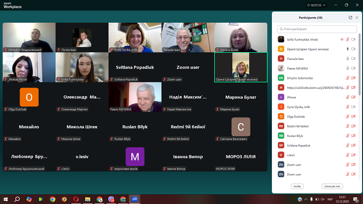Click camera icon next to Павло МУЗИКА
The width and height of the screenshot is (363, 204).
pyautogui.click(x=353, y=68)
